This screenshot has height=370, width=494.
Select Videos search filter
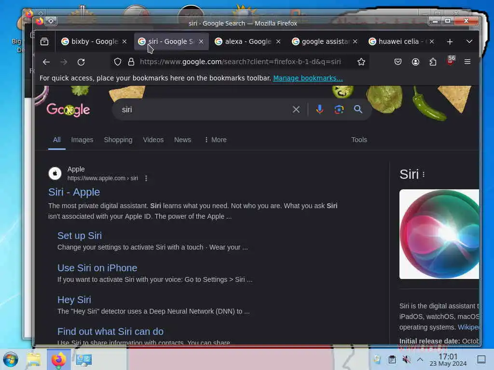153,140
